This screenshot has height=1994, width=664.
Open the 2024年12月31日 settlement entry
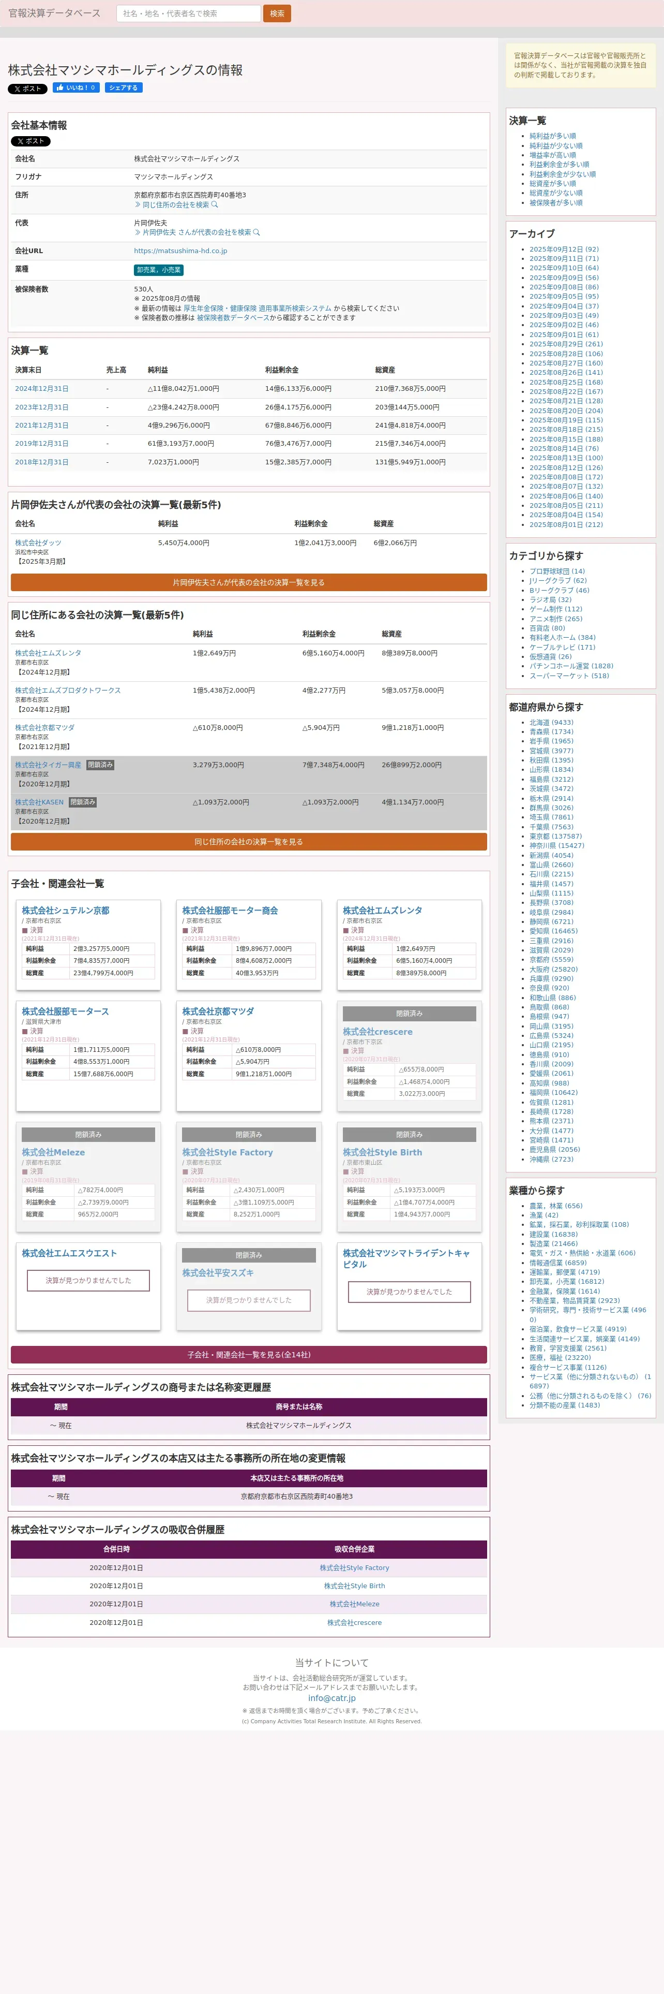42,389
